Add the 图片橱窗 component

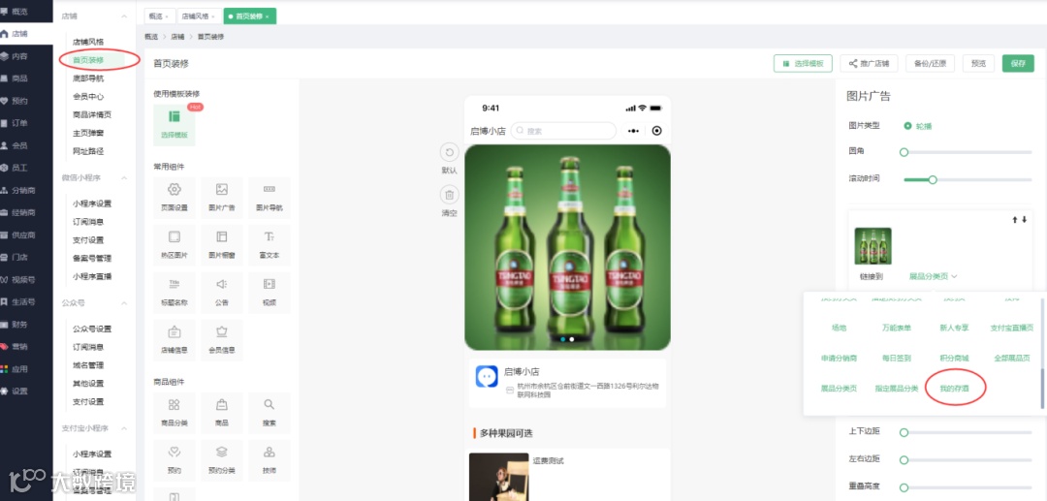[x=222, y=245]
